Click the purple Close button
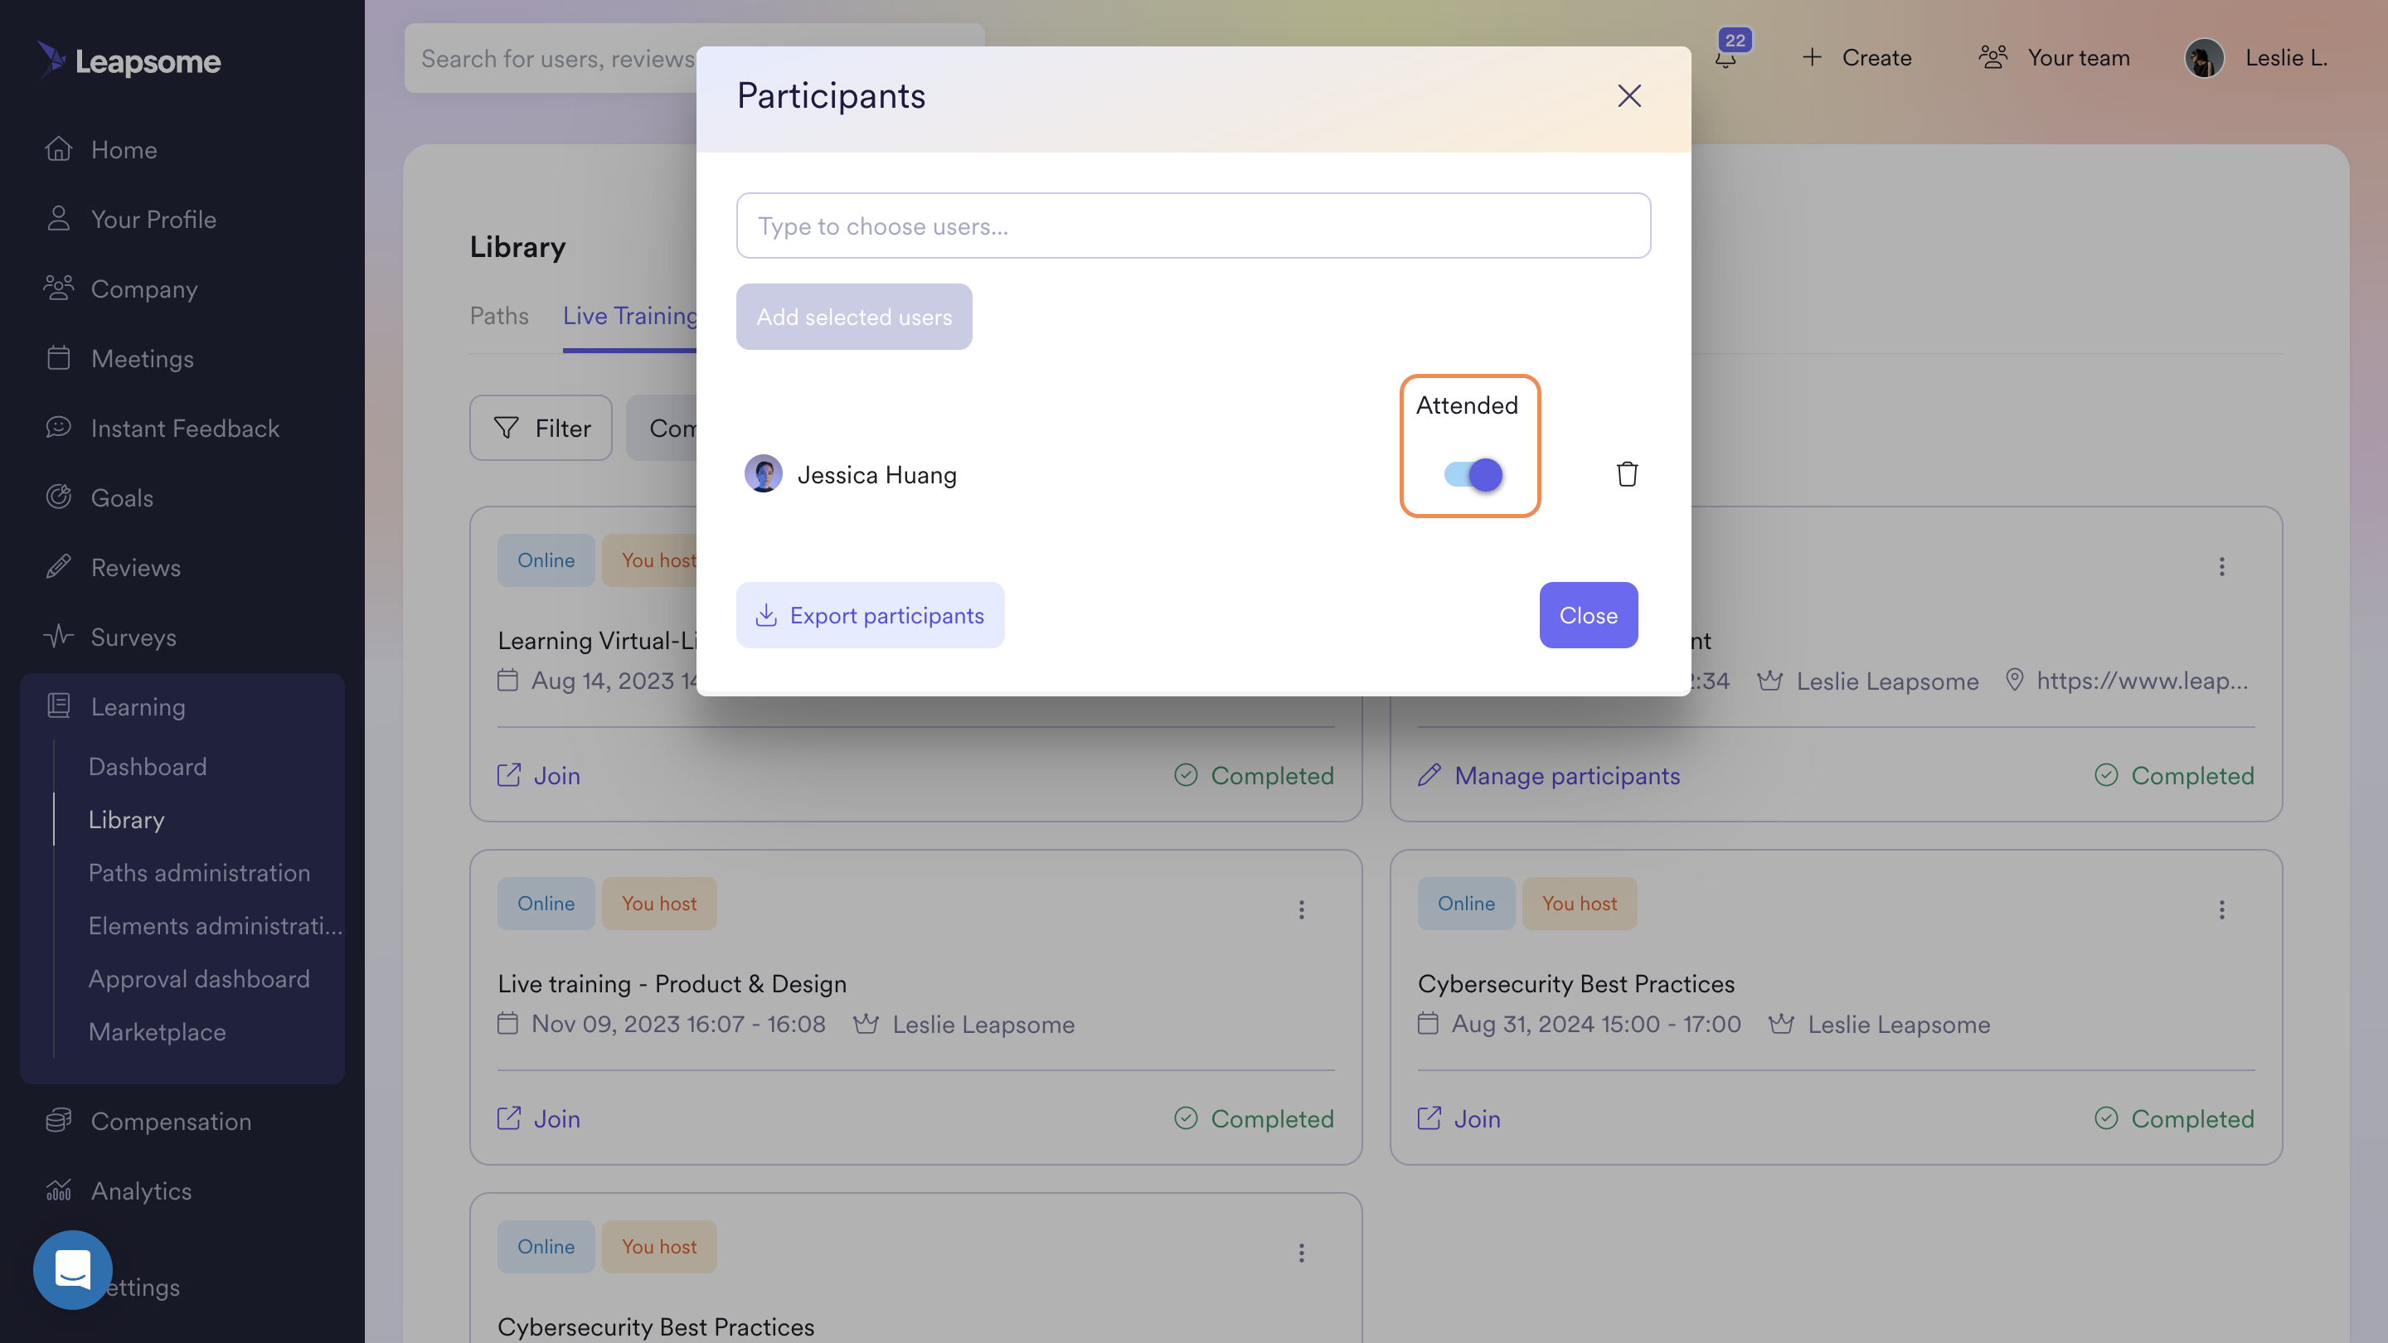 pos(1588,614)
